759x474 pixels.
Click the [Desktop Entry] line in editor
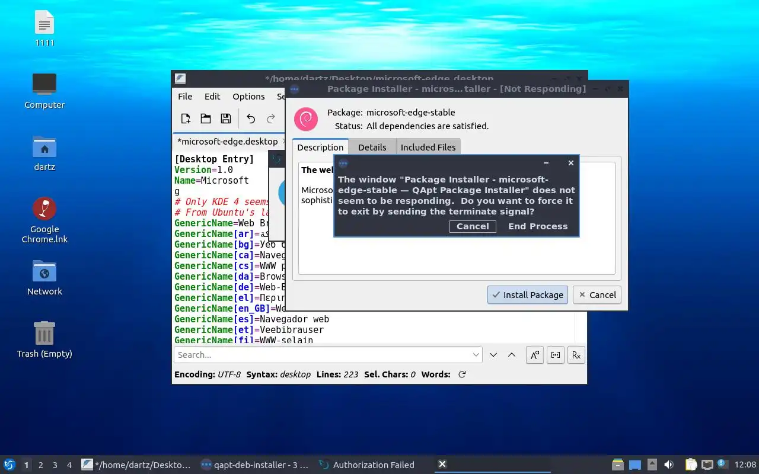coord(214,159)
